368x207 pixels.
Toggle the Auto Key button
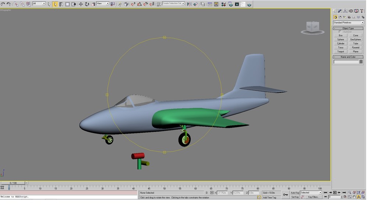pyautogui.click(x=295, y=193)
